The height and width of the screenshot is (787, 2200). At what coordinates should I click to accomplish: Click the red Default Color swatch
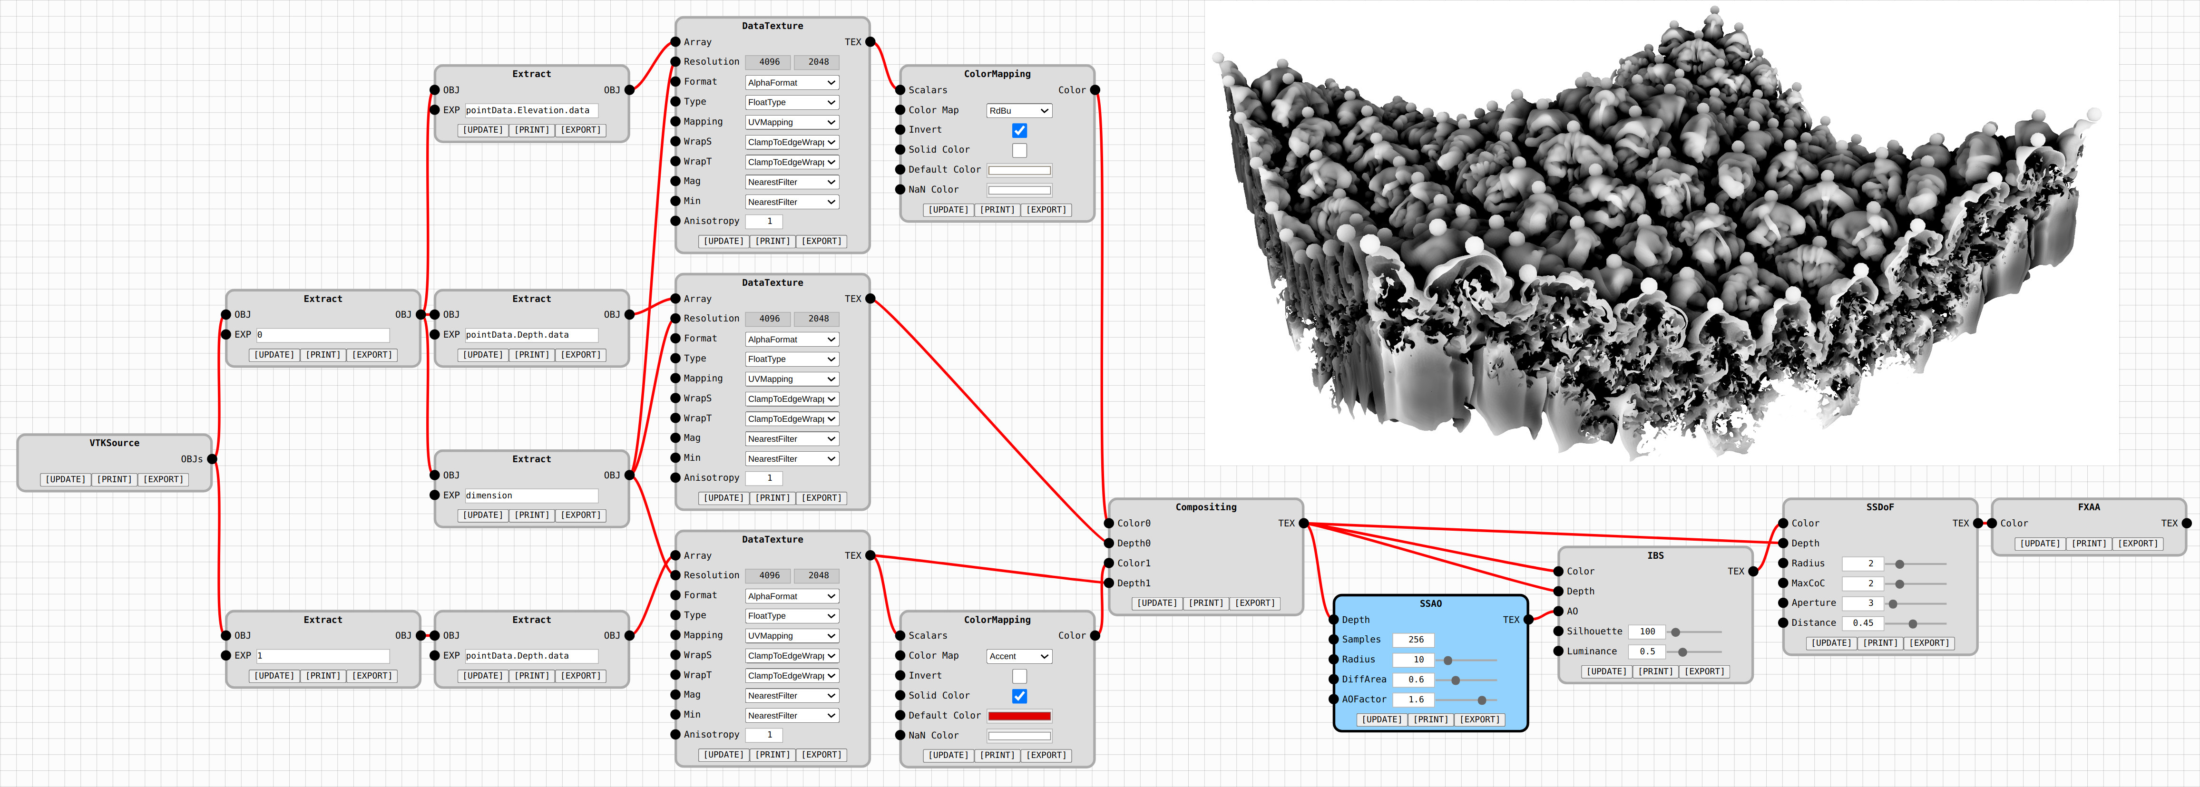point(1019,716)
